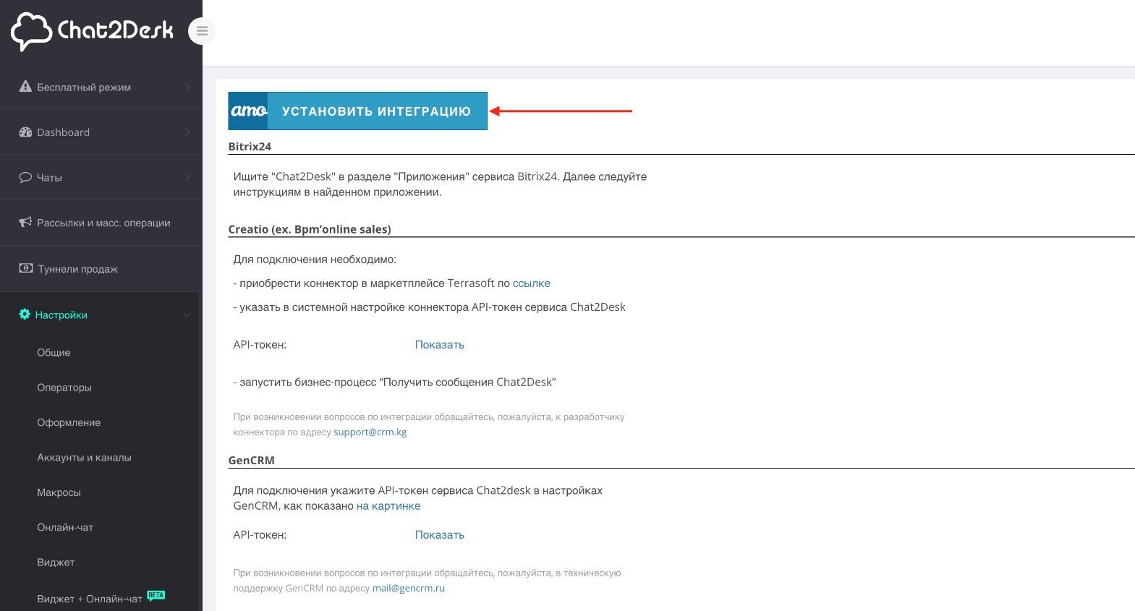Toggle the sidebar hamburger menu button
1135x611 pixels.
tap(202, 30)
